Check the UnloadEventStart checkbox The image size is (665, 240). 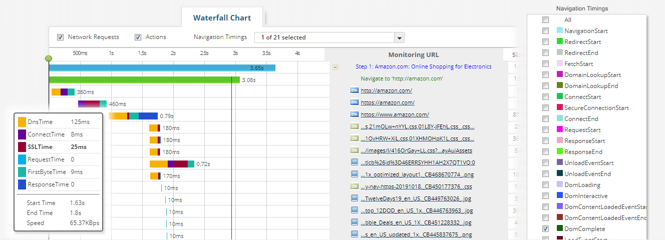click(545, 163)
